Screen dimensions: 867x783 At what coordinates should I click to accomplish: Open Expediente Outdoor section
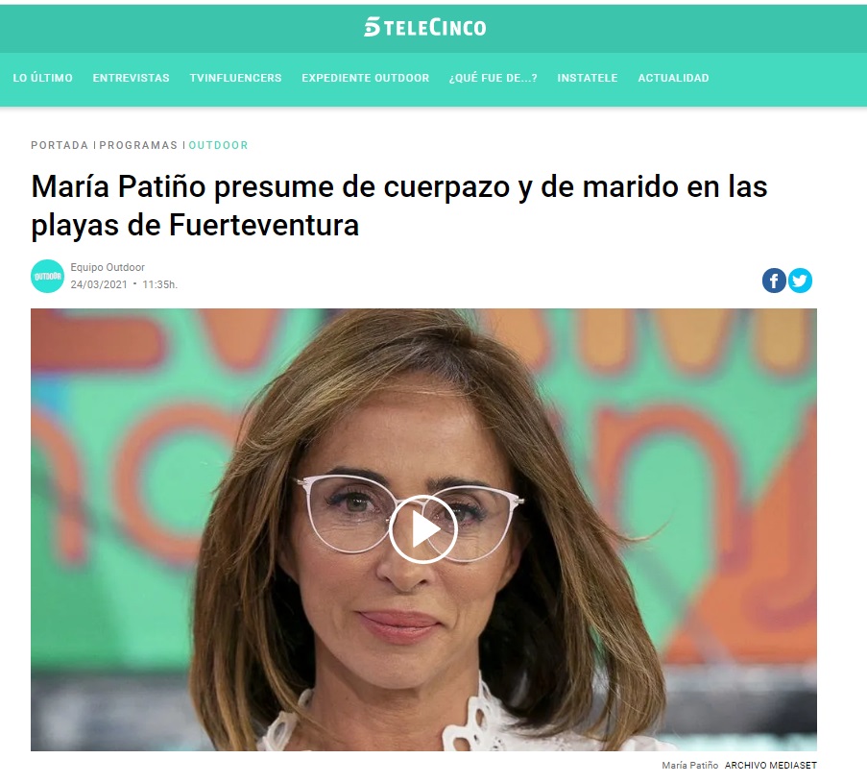click(x=366, y=78)
